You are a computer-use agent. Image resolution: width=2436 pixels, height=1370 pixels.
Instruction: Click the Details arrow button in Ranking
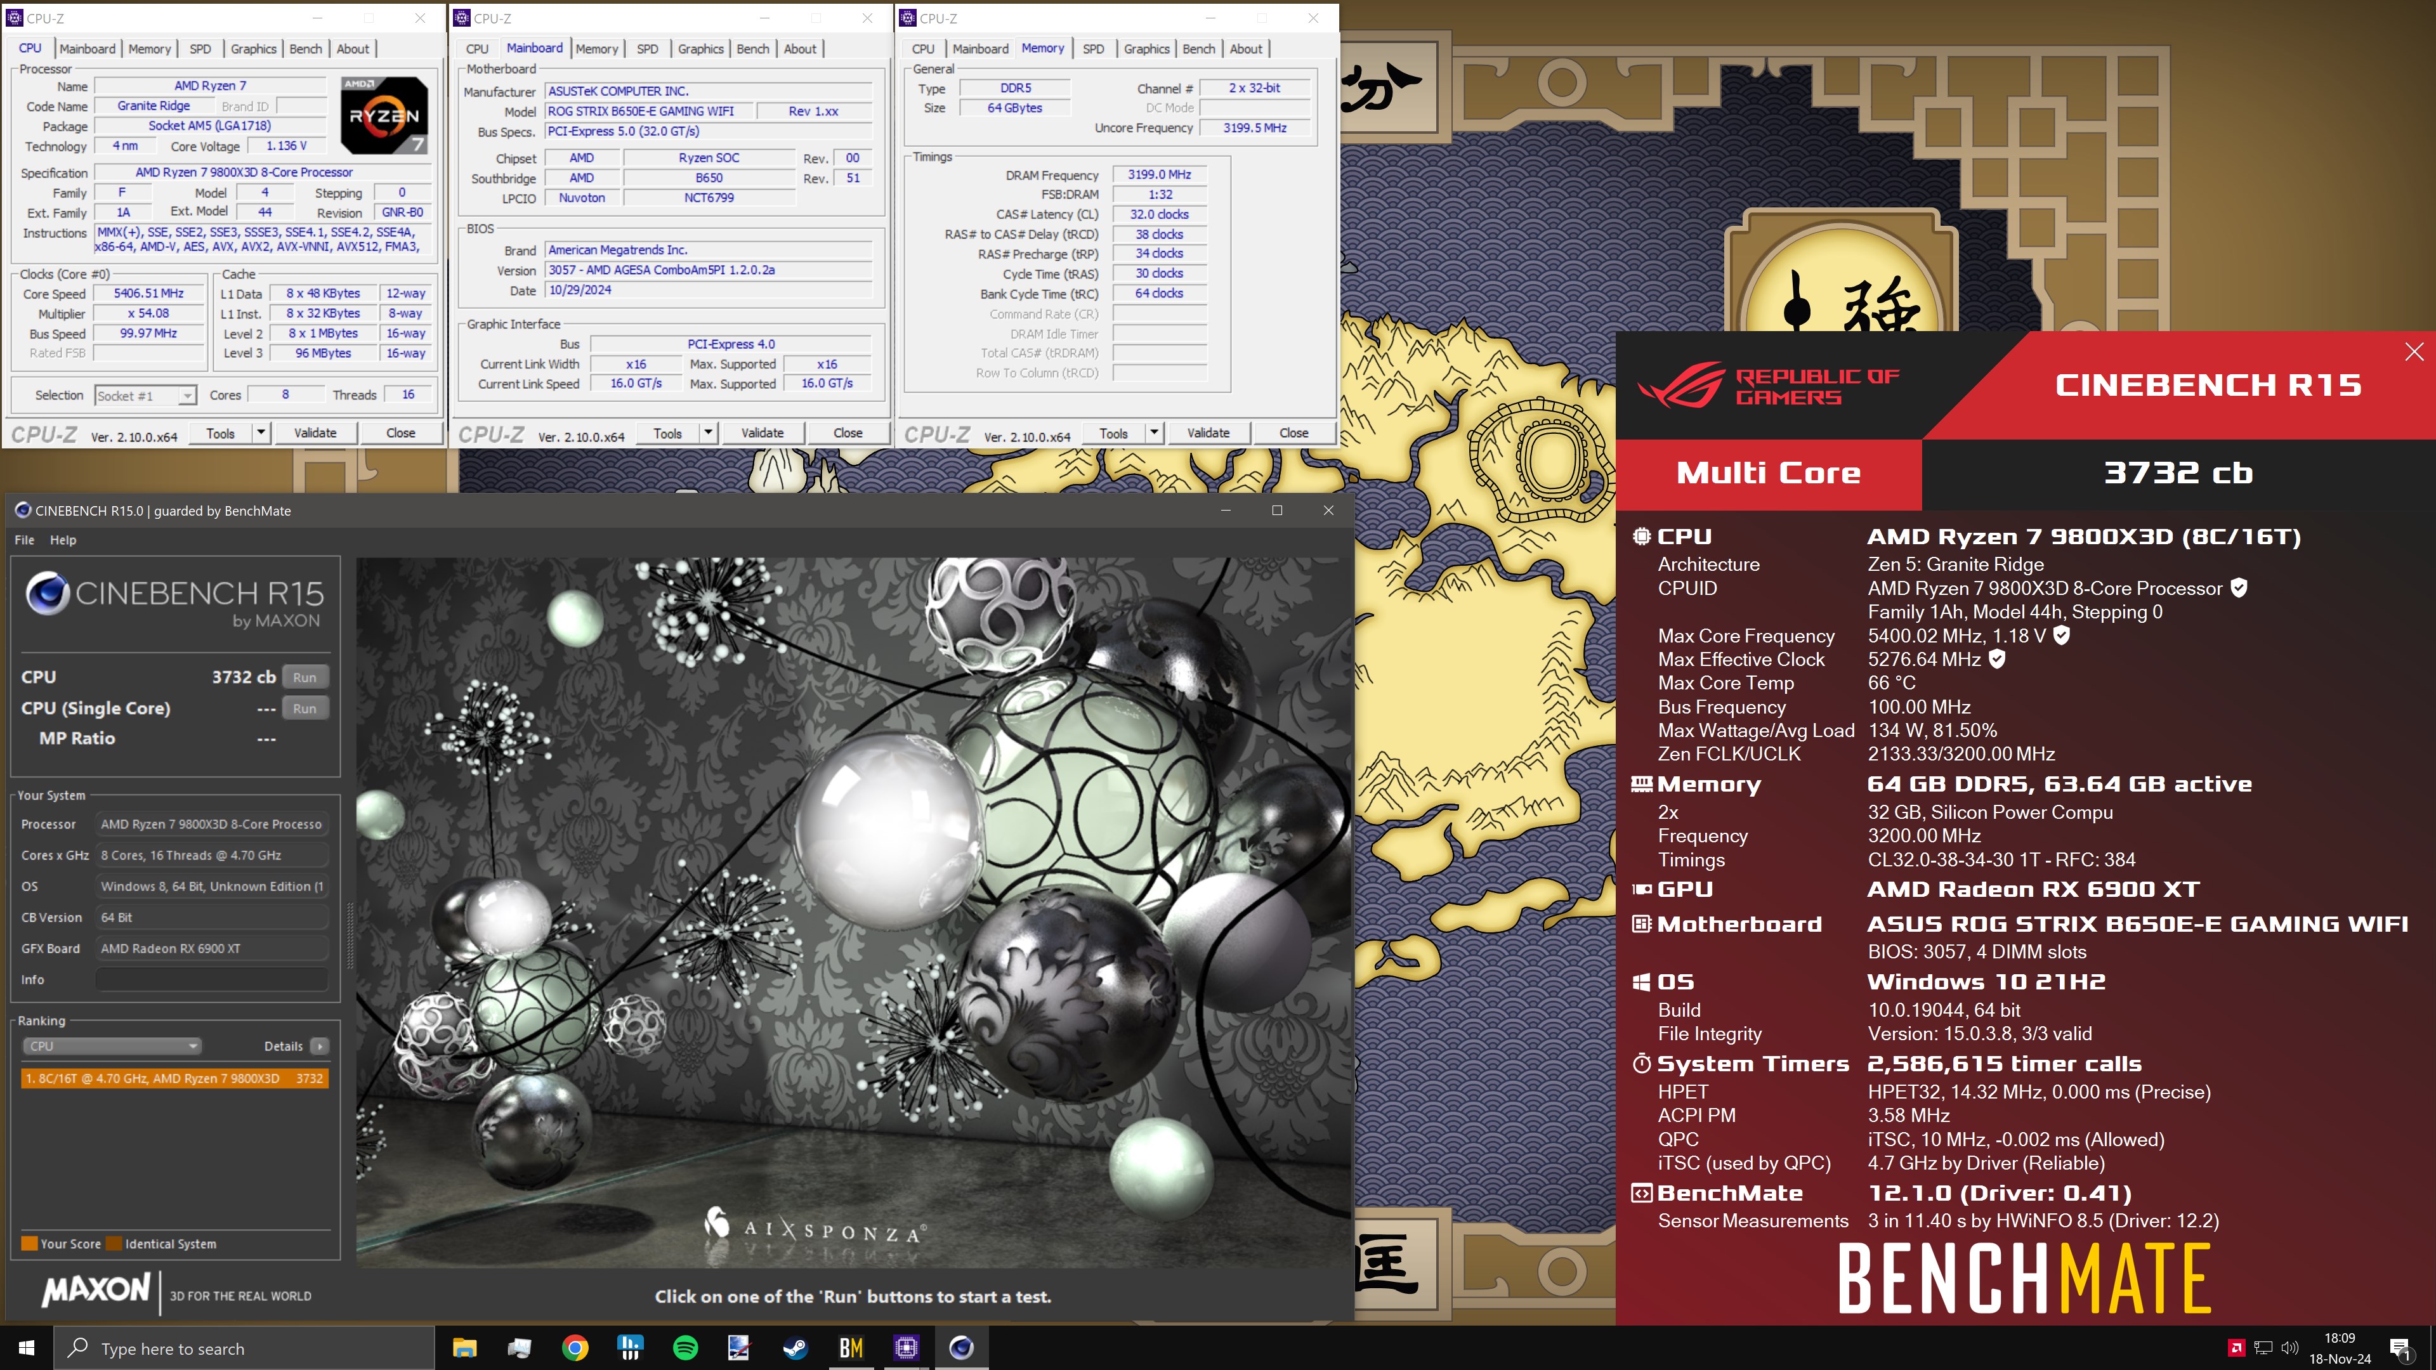click(320, 1046)
